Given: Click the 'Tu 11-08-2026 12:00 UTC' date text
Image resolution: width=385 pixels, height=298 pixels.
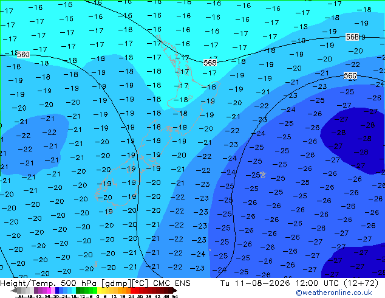Looking at the screenshot, I should click(280, 283).
